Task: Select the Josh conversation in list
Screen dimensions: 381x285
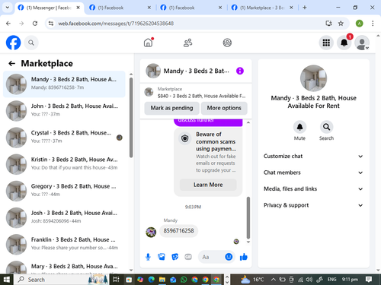Action: (x=64, y=217)
